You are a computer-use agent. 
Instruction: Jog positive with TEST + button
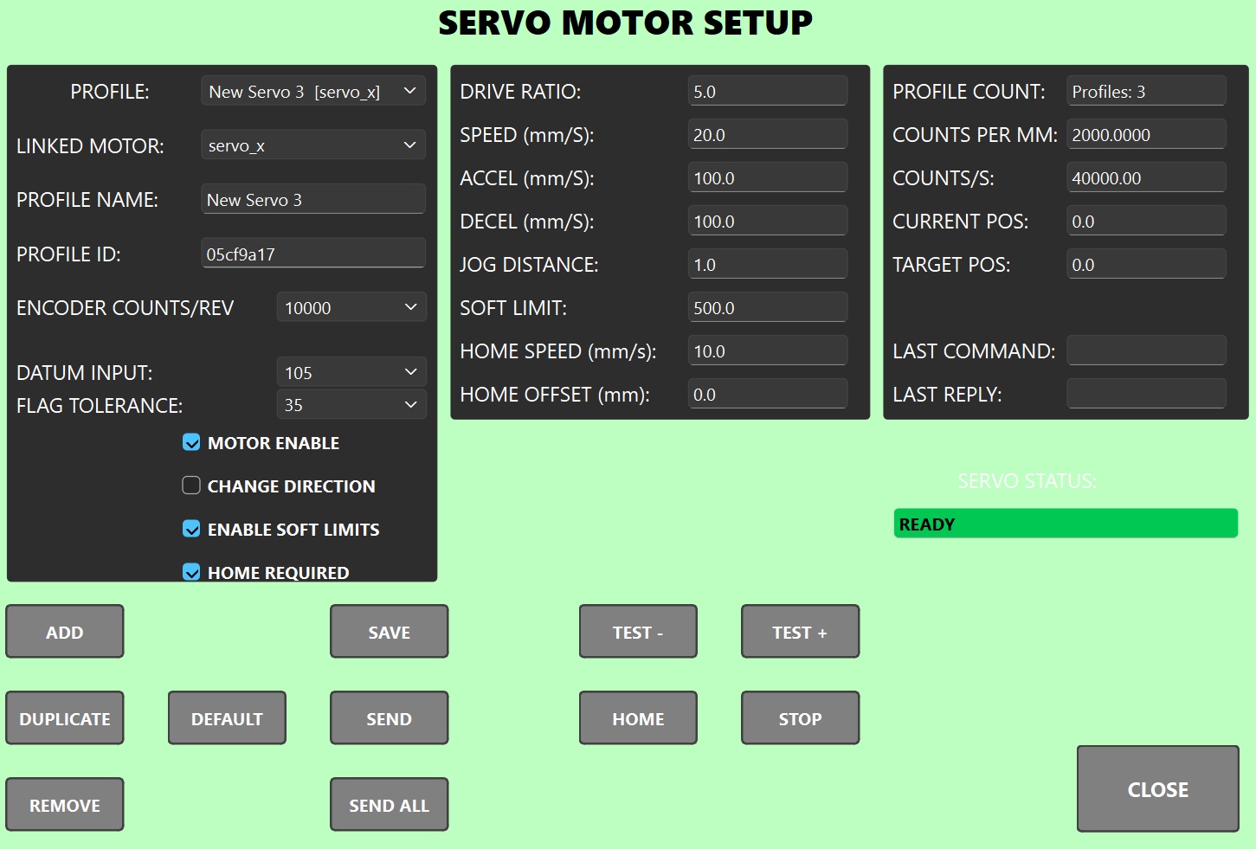[x=800, y=632]
